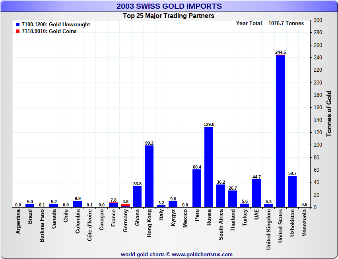Click the Mexico axis label
Screen dimensions: 338x259
tap(185, 218)
